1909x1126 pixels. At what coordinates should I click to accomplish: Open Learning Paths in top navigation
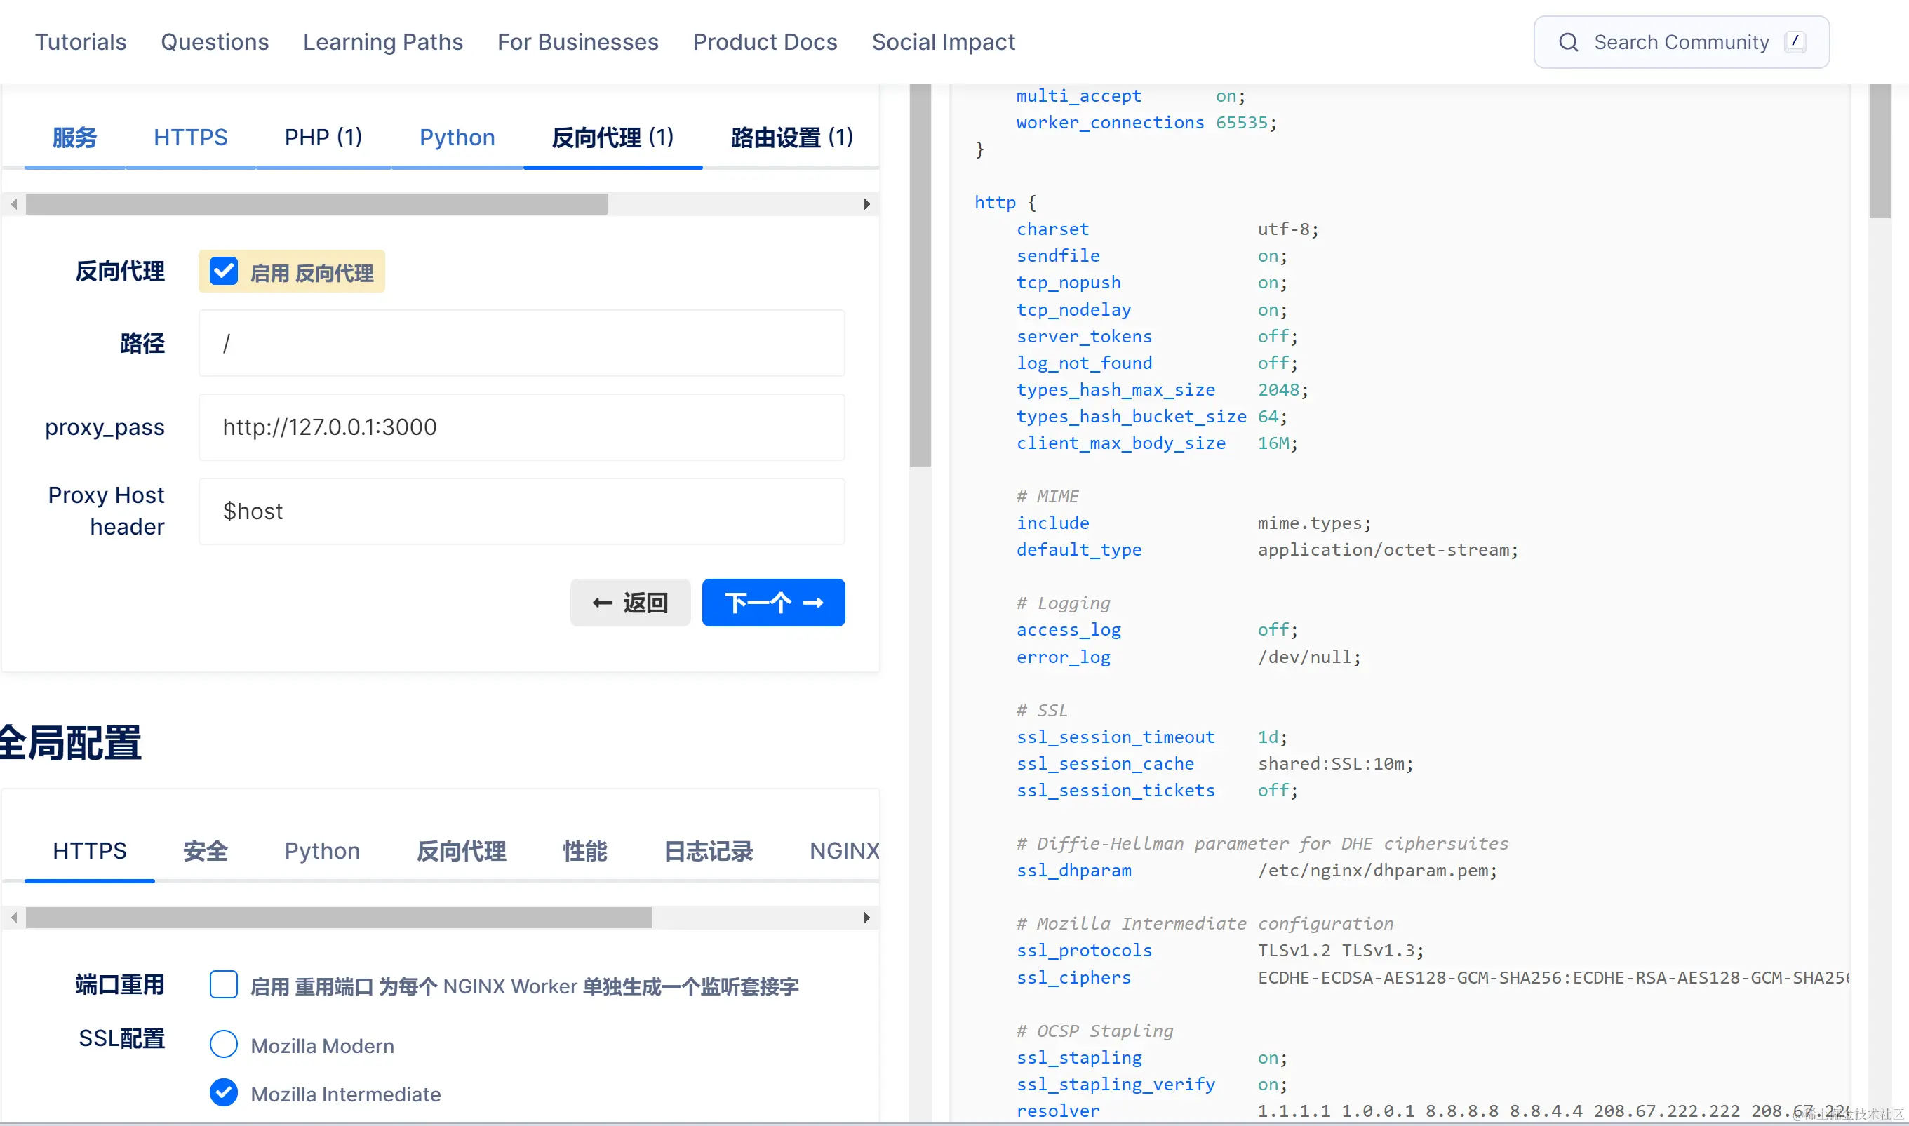point(382,41)
